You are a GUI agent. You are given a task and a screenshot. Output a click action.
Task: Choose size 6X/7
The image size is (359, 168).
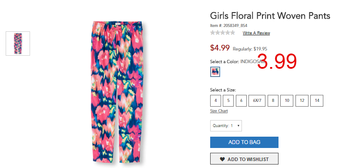click(257, 101)
